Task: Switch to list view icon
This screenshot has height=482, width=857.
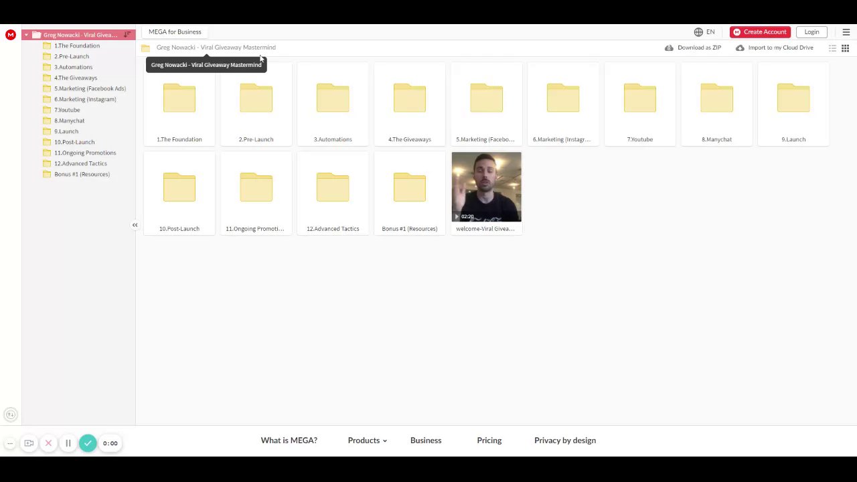Action: point(832,48)
